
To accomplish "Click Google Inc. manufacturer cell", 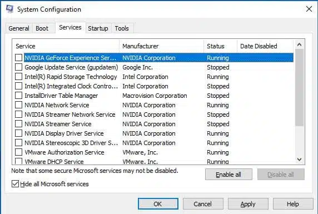I will click(x=137, y=67).
